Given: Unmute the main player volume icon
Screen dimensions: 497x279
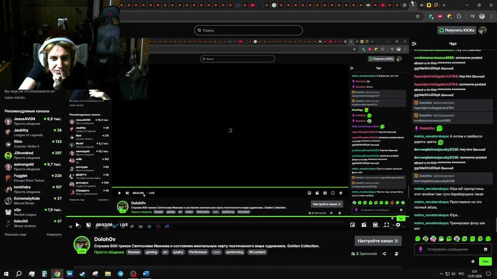Looking at the screenshot, I should (89, 225).
